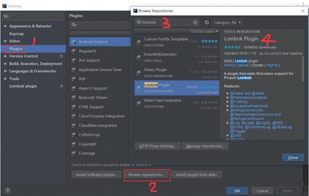The image size is (309, 196).
Task: Select Lombok plugin settings entry
Action: click(23, 86)
